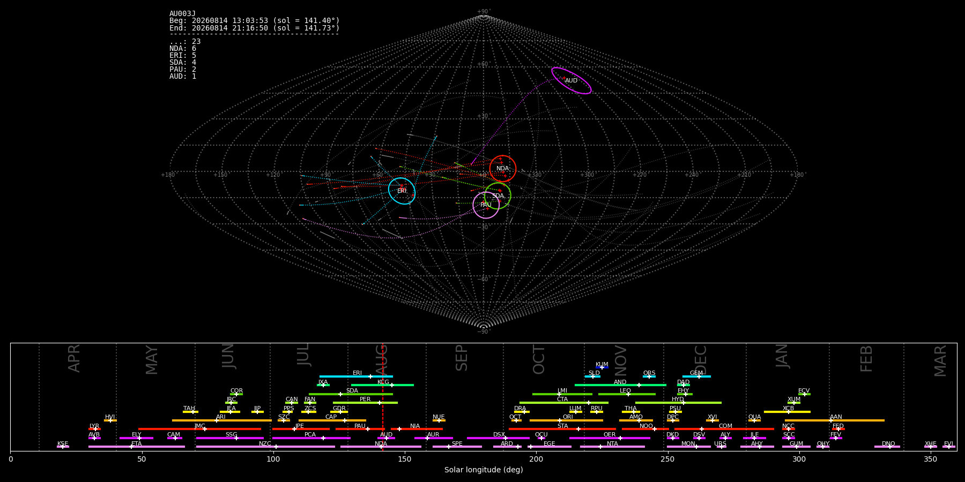The height and width of the screenshot is (482, 965).
Task: Click the magenta AUD radiant ellipse on the sky map
Action: coord(571,81)
